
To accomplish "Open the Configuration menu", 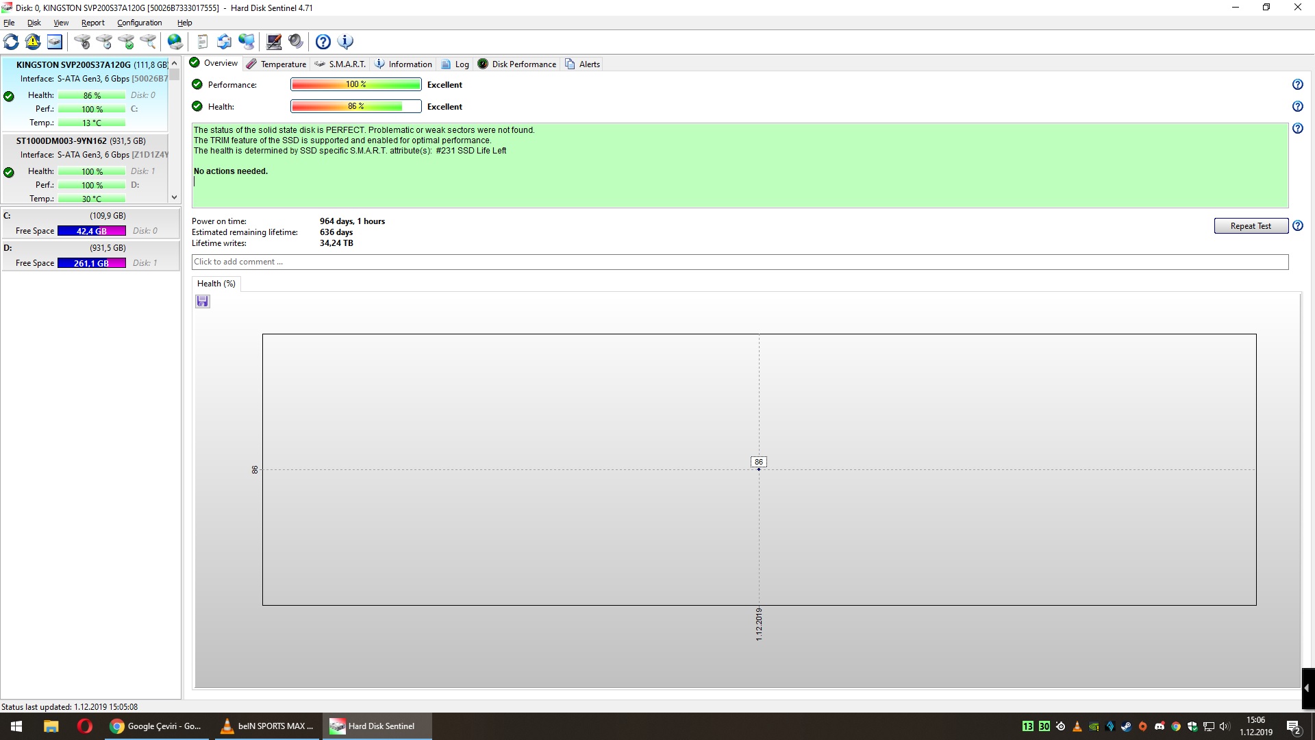I will 140,23.
